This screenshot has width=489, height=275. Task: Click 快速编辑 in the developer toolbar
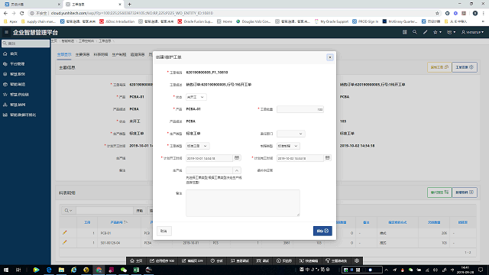309,260
